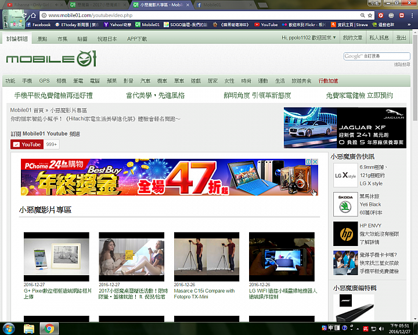
Task: Click the Hitachi event announcement link
Action: tap(95, 119)
